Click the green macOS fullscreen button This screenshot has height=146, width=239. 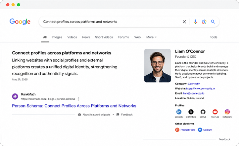(19, 5)
